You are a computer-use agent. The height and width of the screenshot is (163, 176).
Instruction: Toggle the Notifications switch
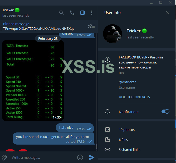[x=165, y=111]
